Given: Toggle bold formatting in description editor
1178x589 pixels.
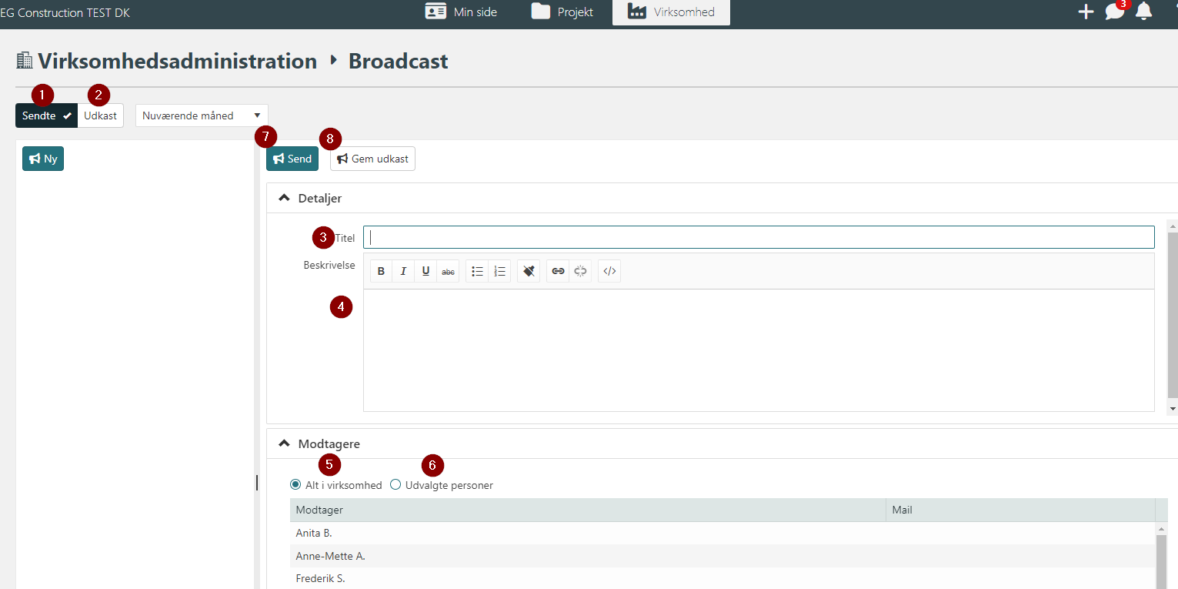Looking at the screenshot, I should (381, 271).
